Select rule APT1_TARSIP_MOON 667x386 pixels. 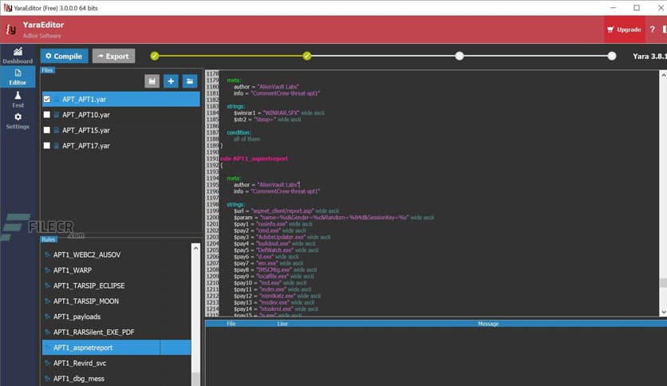coord(116,301)
